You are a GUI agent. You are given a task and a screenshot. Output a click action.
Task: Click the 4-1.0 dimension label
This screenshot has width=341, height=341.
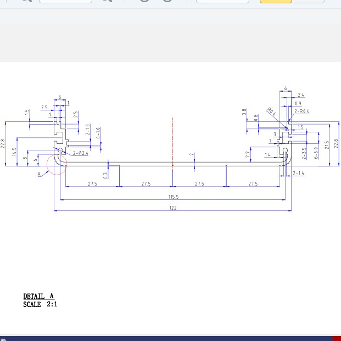pos(98,133)
